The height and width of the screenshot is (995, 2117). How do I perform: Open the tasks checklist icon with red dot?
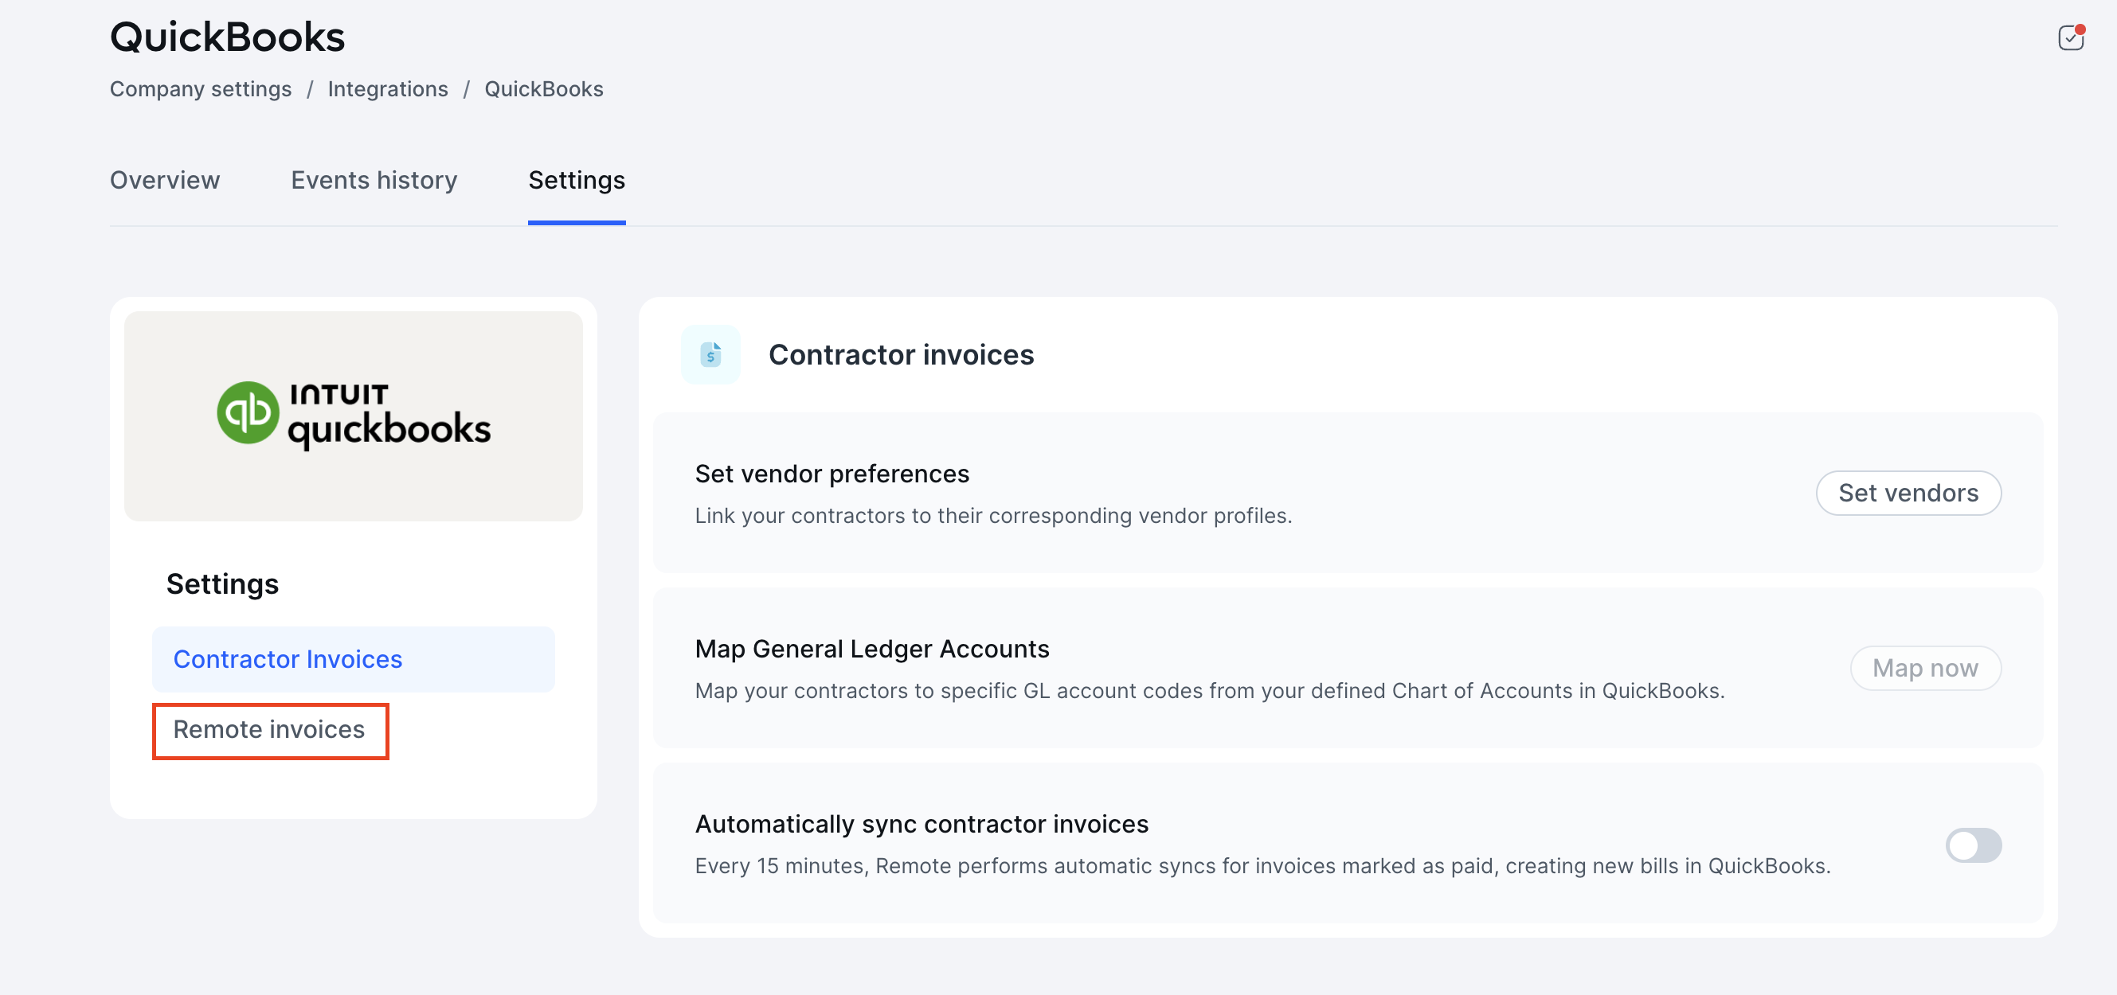2070,37
